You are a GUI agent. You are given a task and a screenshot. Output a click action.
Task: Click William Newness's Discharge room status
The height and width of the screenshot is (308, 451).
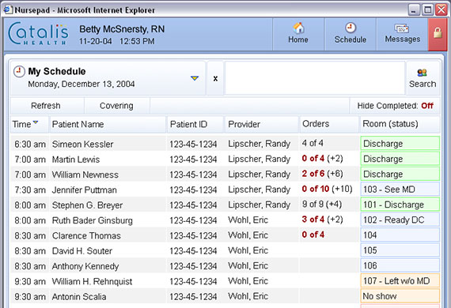pyautogui.click(x=400, y=174)
